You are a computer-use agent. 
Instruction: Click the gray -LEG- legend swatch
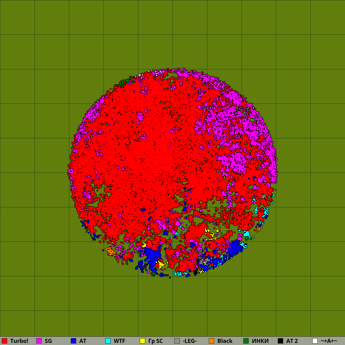coord(177,341)
